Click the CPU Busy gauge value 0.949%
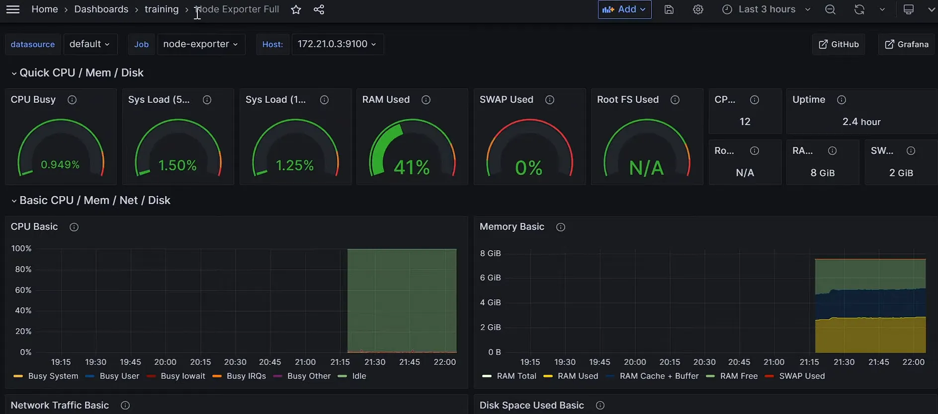Viewport: 938px width, 414px height. pyautogui.click(x=60, y=165)
